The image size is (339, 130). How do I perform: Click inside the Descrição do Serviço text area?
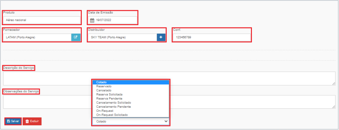point(169,78)
